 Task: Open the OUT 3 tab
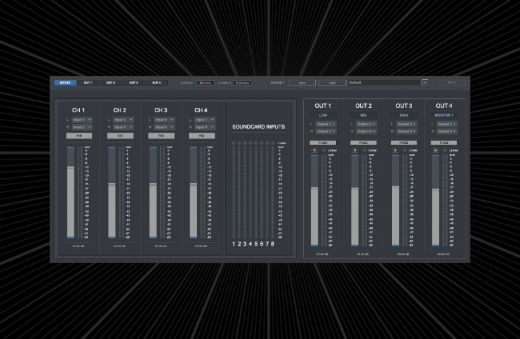133,82
